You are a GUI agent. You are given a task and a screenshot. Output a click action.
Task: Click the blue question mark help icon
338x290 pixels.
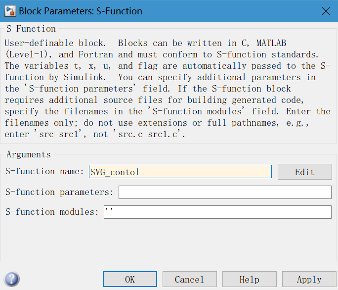click(12, 279)
